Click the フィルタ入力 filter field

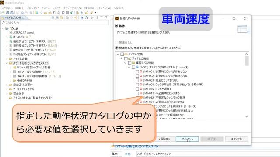(x=55, y=23)
